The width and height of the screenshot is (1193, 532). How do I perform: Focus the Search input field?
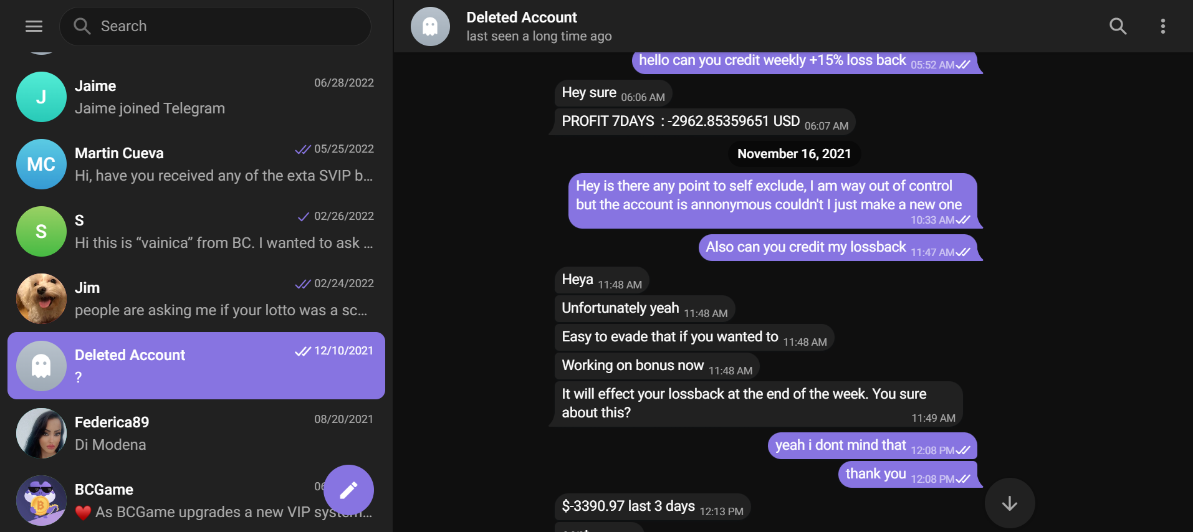[216, 26]
